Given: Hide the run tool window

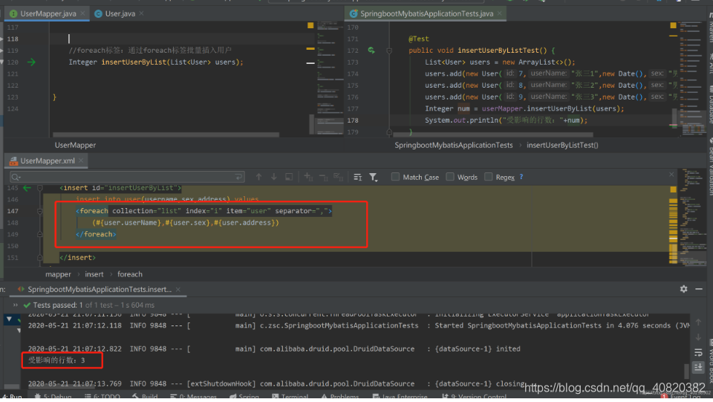Looking at the screenshot, I should [x=699, y=289].
